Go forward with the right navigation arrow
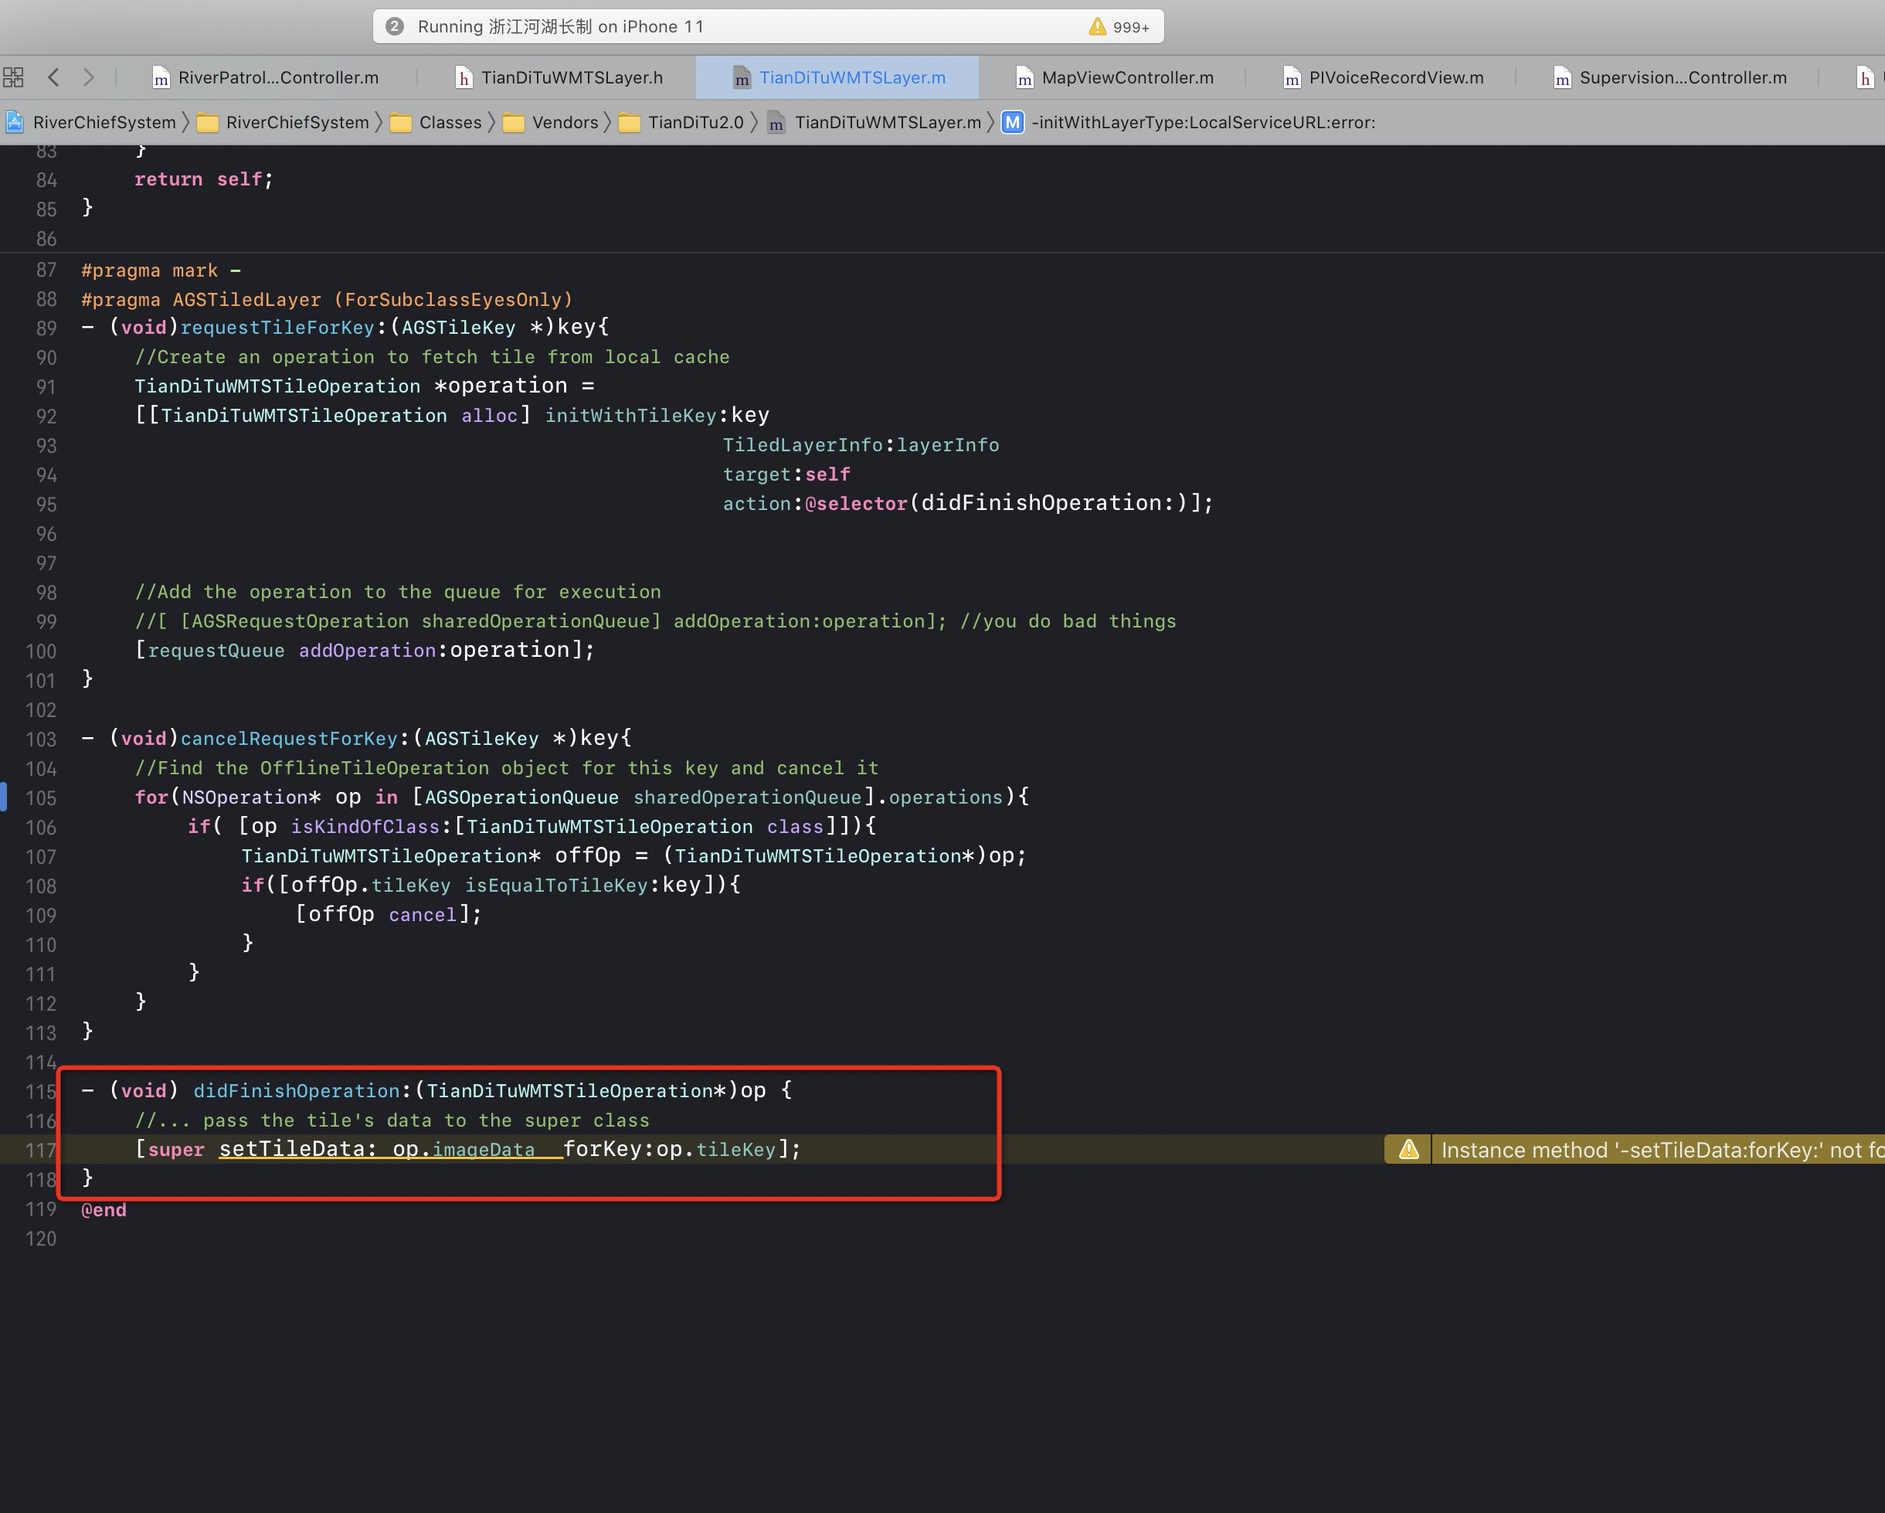 coord(88,78)
